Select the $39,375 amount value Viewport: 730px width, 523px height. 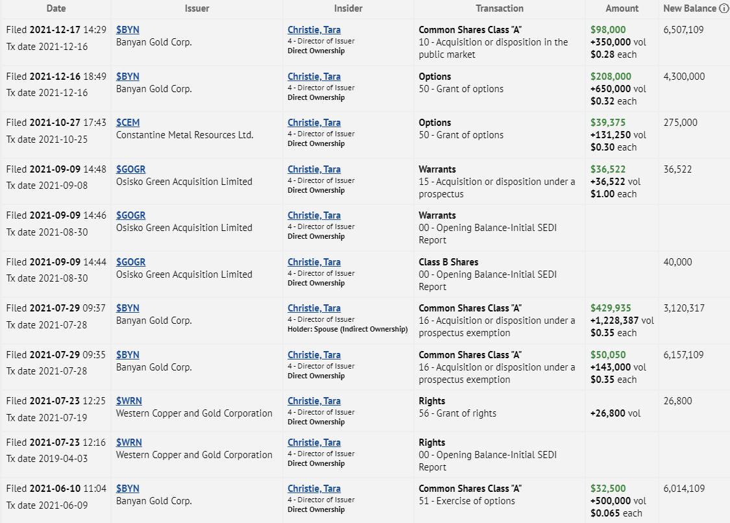608,123
